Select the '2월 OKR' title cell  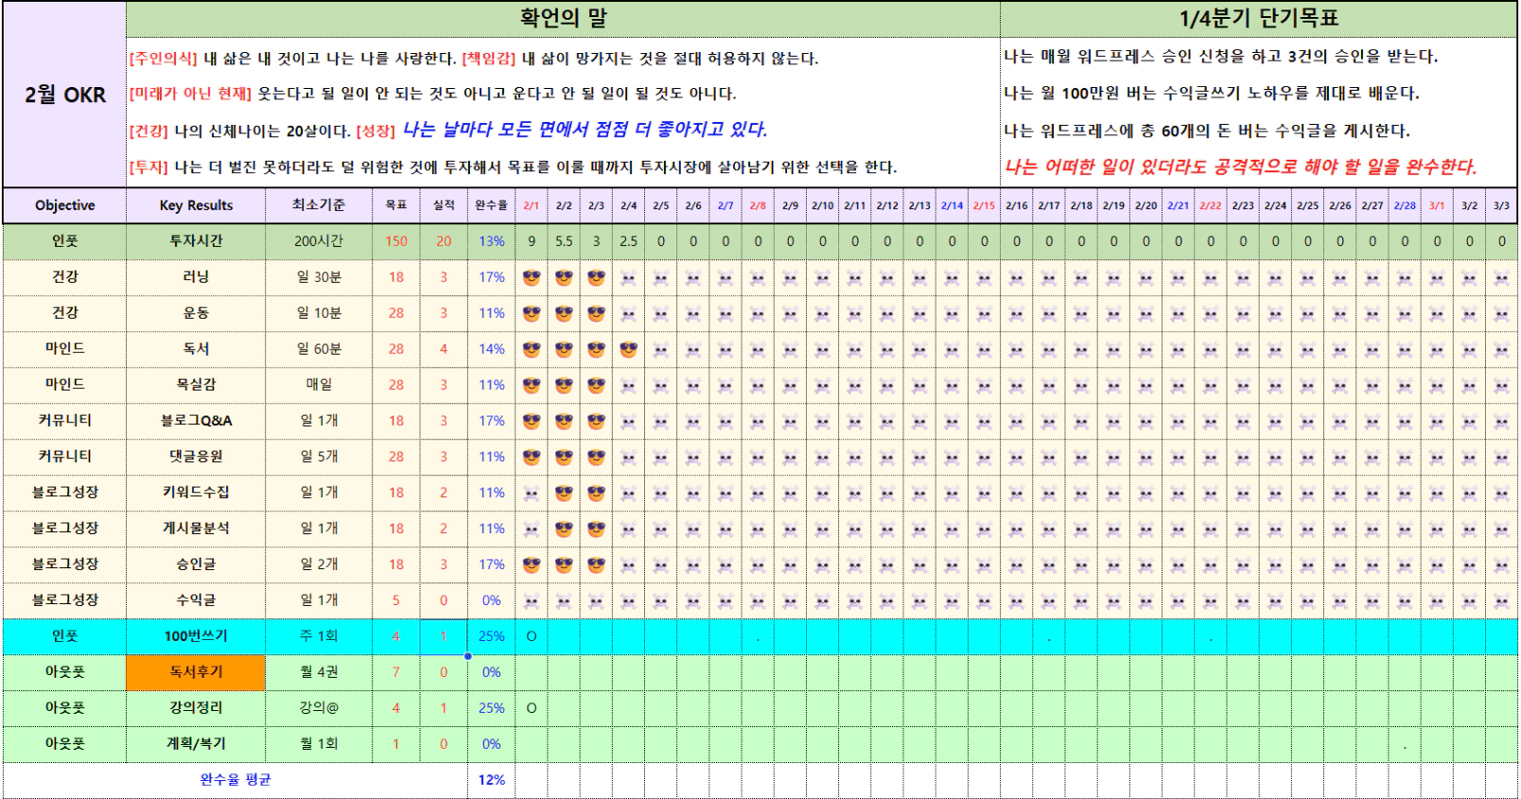[x=65, y=95]
